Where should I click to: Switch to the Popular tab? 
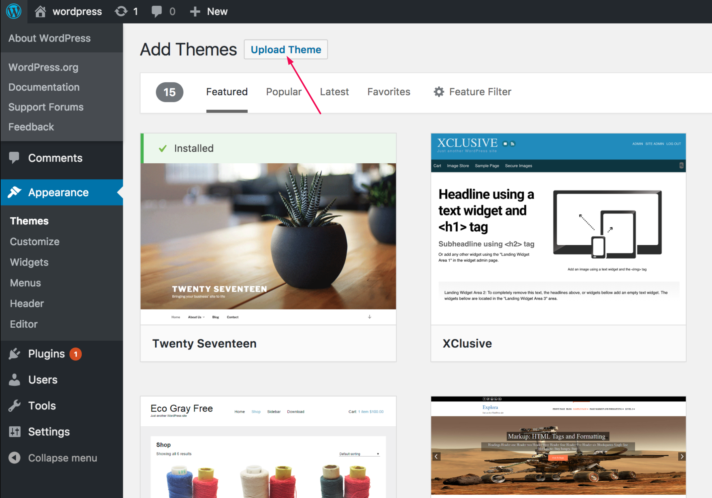tap(284, 92)
